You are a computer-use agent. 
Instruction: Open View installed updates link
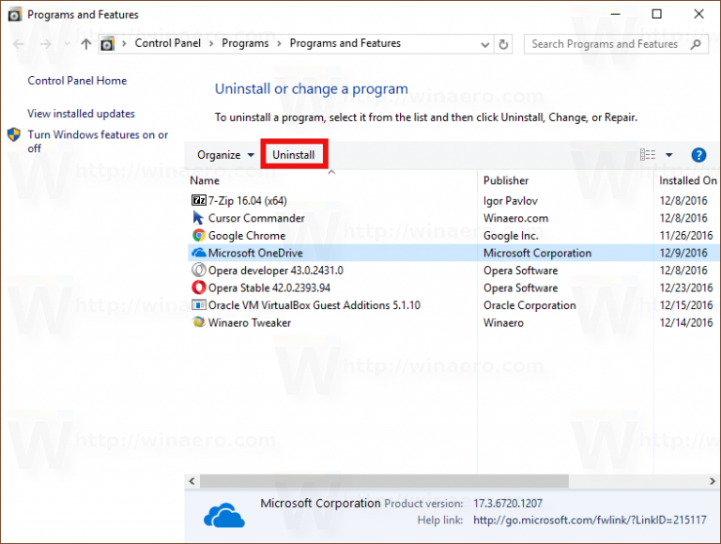pos(82,114)
